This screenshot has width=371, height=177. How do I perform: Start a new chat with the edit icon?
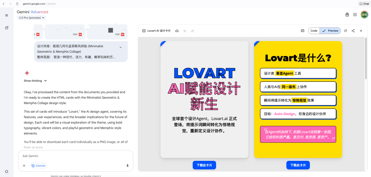click(7, 28)
